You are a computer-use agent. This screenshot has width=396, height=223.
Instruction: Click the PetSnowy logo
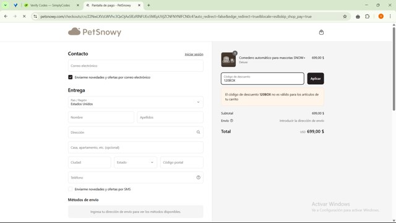[95, 32]
